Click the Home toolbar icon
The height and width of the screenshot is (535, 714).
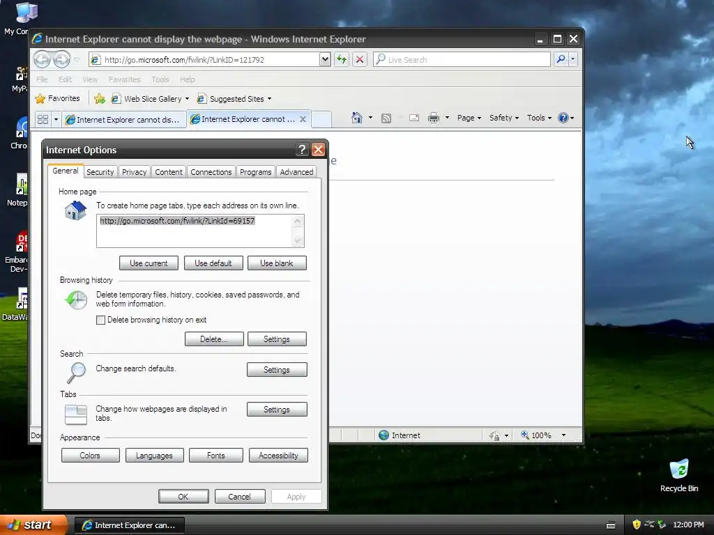[x=356, y=118]
